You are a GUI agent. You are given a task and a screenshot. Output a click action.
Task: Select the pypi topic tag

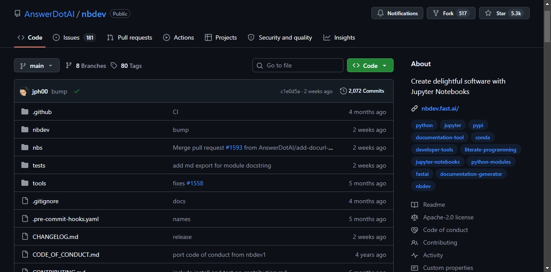[x=478, y=125]
